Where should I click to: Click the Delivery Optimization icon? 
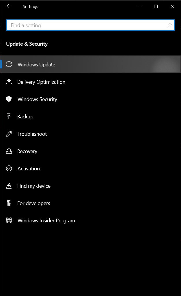point(9,82)
